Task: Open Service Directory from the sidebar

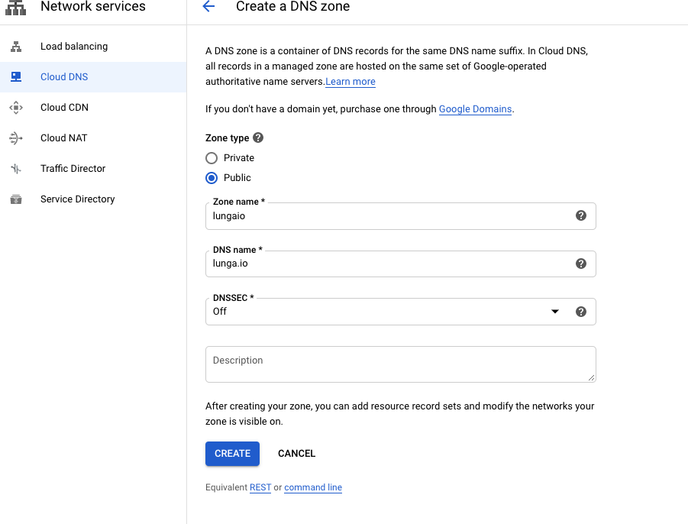Action: pyautogui.click(x=93, y=199)
